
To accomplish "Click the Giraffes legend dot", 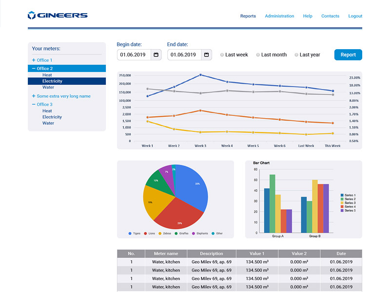I will click(x=176, y=234).
